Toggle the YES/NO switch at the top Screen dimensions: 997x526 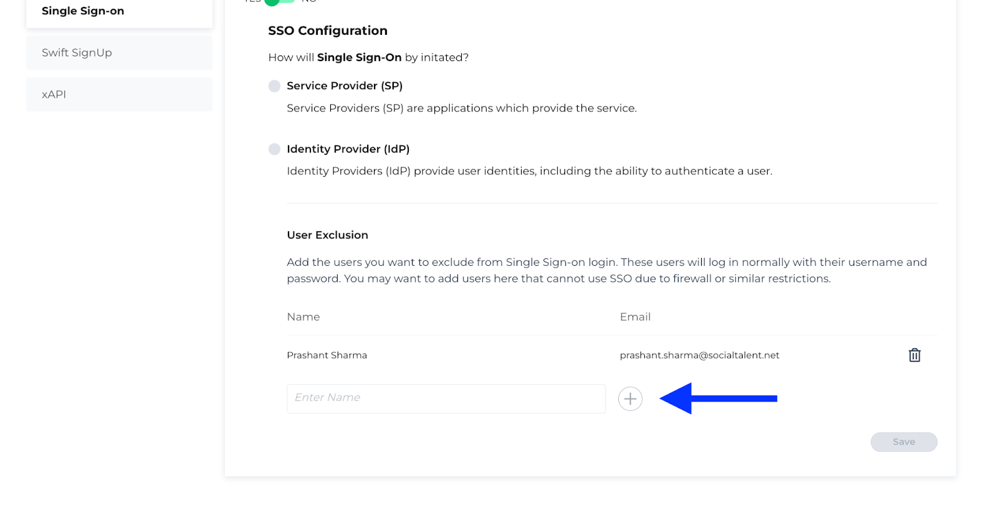pyautogui.click(x=279, y=2)
